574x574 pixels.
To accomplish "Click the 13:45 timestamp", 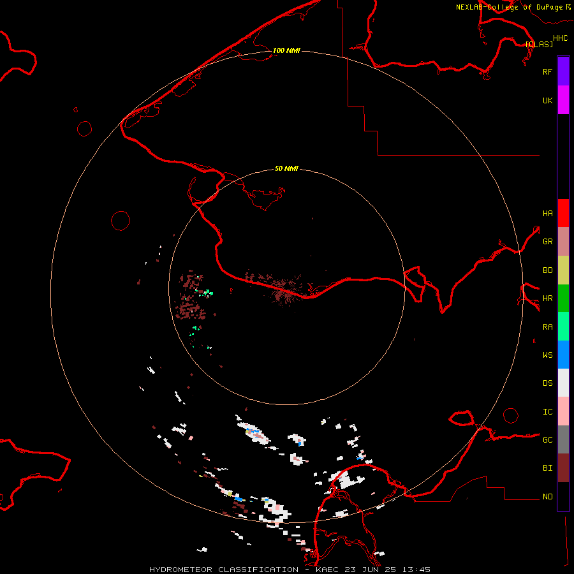I will click(416, 570).
